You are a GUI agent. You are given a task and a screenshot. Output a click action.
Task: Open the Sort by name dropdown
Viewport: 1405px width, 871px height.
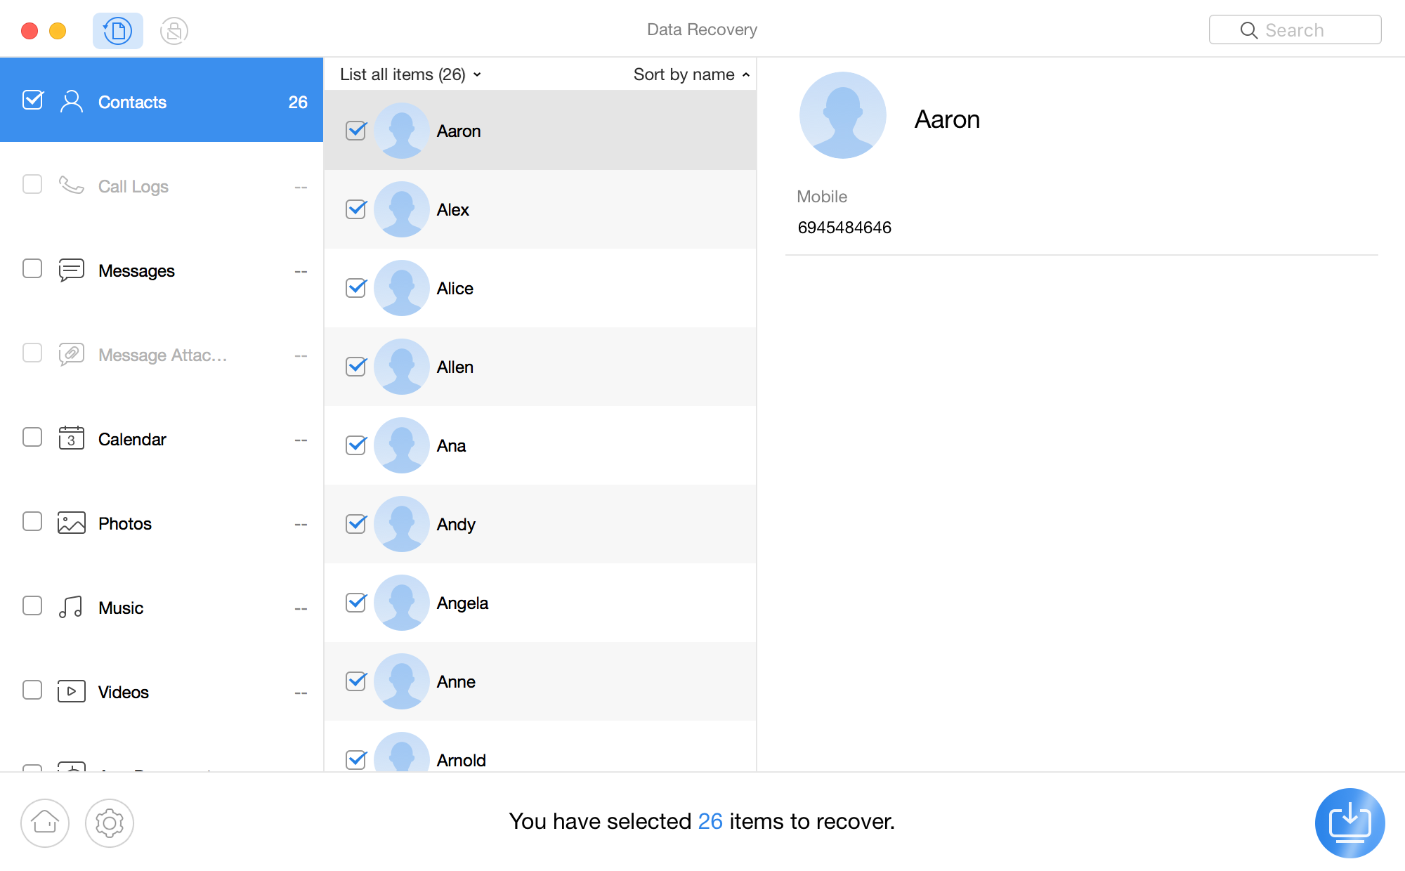691,74
